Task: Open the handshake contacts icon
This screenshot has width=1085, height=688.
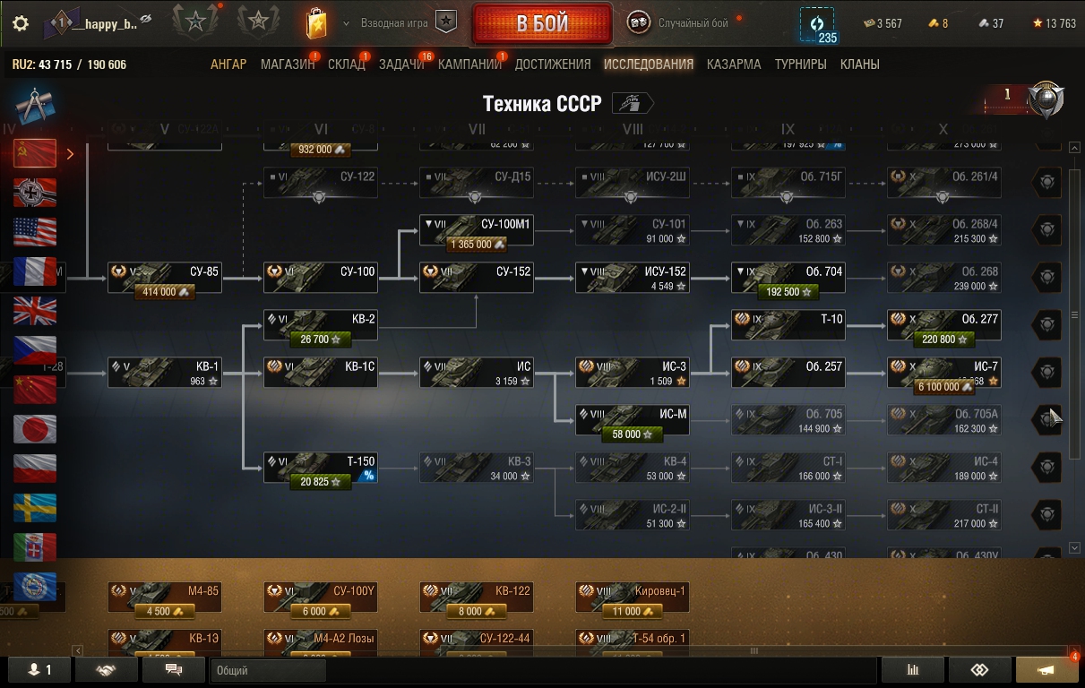Action: [106, 670]
